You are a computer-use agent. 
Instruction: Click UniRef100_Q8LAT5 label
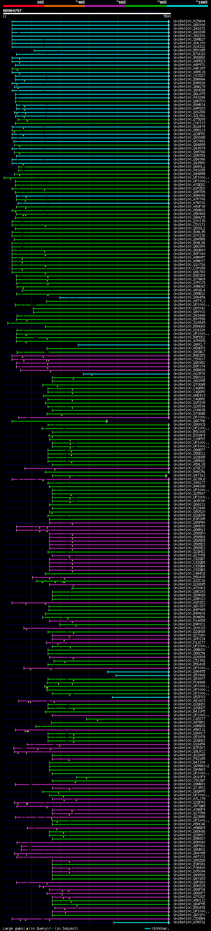click(189, 94)
